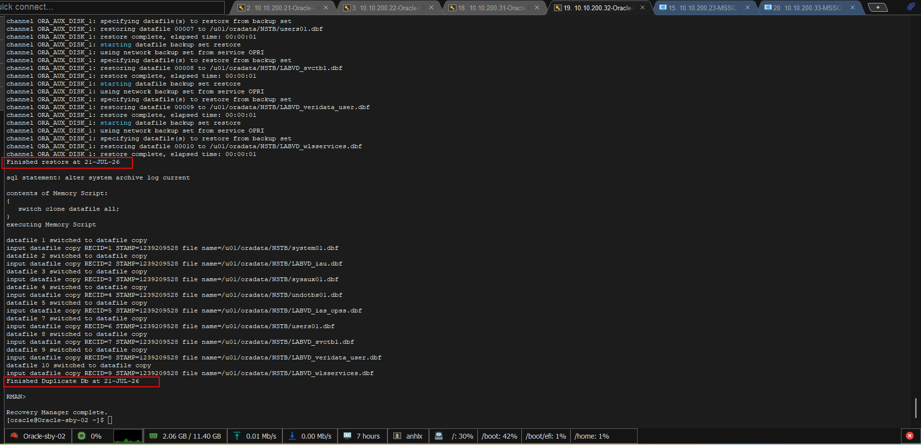Click 'switch clone datafile all;' line

(68, 209)
